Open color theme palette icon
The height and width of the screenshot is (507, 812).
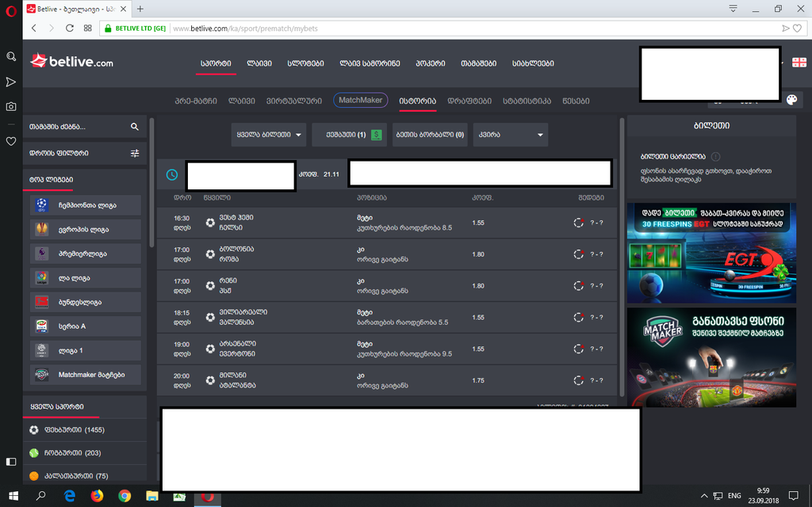point(792,99)
